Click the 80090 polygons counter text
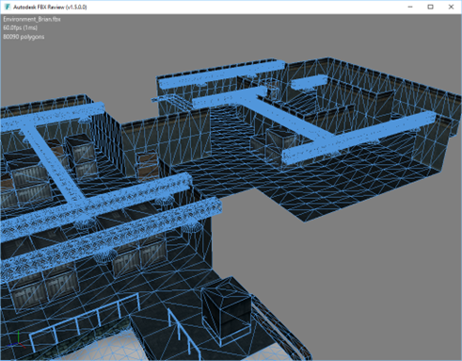The width and height of the screenshot is (462, 361). tap(24, 37)
